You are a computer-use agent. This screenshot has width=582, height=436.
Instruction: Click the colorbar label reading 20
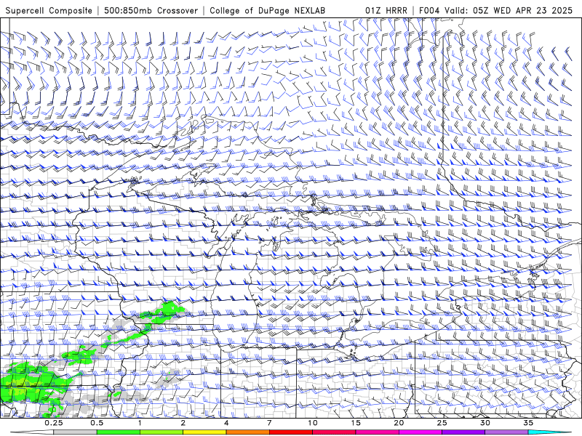[399, 423]
